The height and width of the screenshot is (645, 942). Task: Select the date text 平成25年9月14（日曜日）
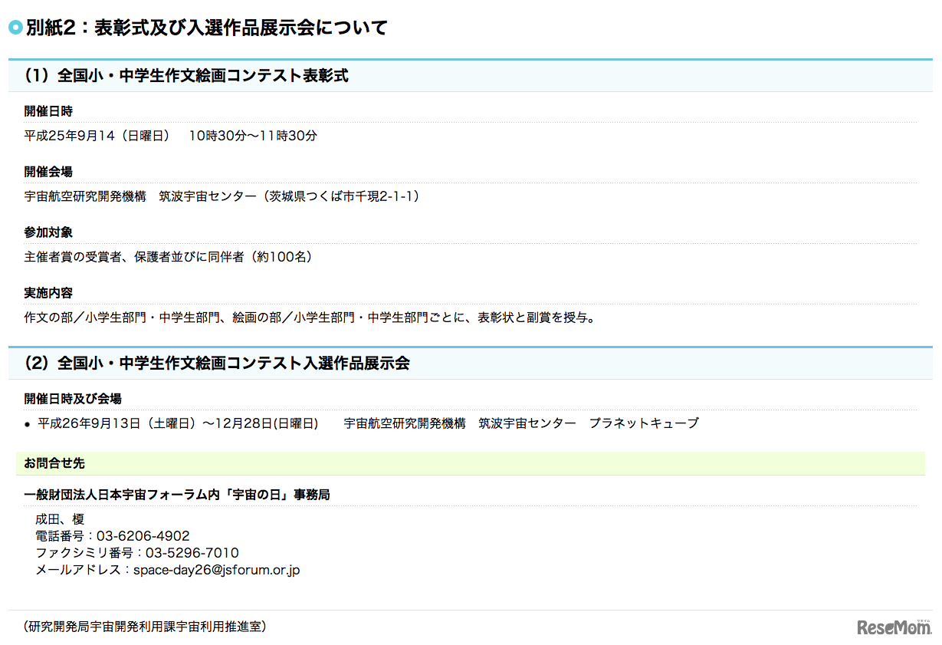click(97, 137)
